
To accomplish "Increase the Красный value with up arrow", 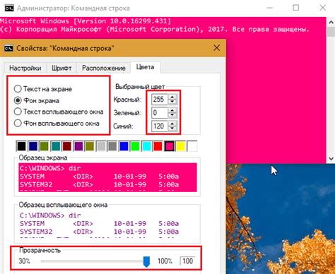I will (172, 97).
